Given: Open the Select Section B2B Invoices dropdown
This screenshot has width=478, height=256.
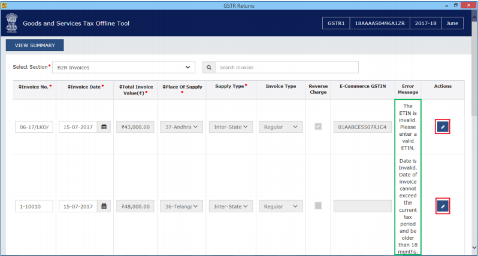Looking at the screenshot, I should coord(124,68).
